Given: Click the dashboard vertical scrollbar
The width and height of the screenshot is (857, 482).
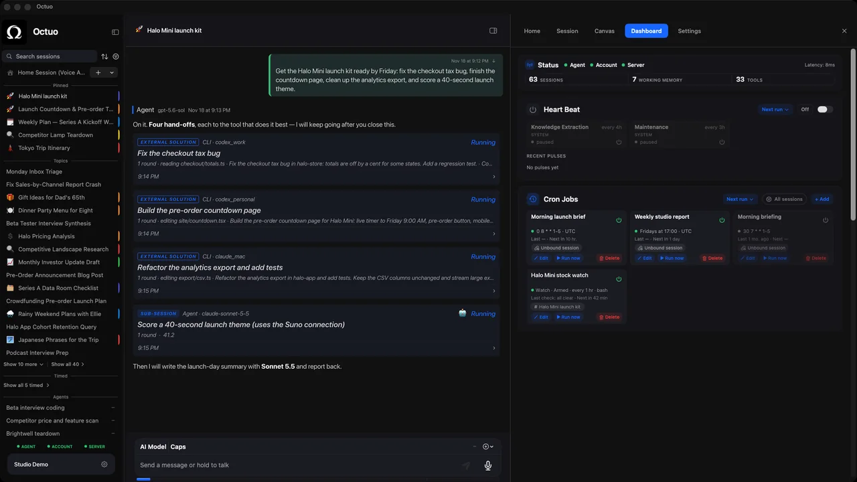Looking at the screenshot, I should click(x=853, y=134).
